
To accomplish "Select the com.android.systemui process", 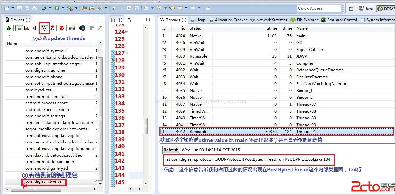I will click(x=51, y=51).
